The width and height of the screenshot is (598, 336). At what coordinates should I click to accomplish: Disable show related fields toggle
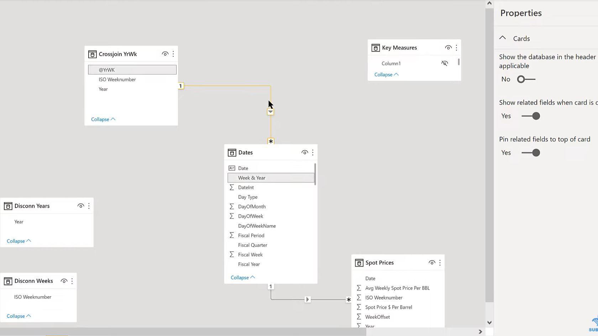click(531, 116)
